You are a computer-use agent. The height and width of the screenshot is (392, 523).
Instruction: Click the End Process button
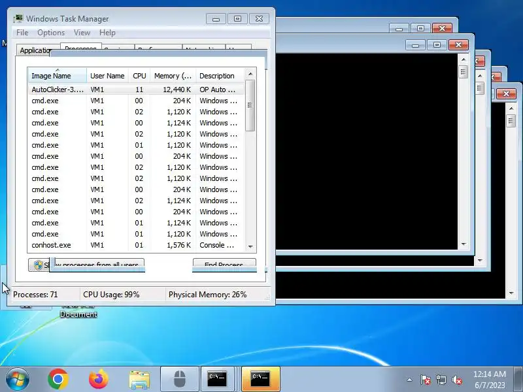click(x=224, y=265)
